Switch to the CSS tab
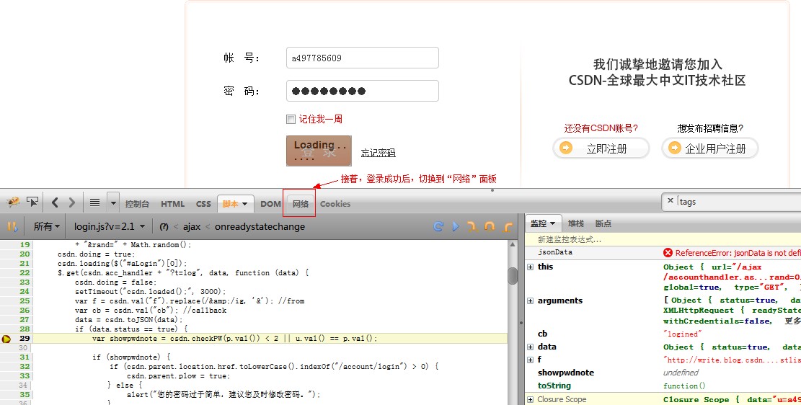Screen dimensions: 801x405 coord(203,204)
